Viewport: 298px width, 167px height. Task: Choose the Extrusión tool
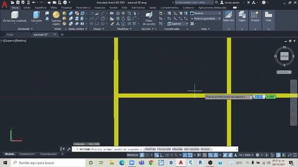pos(36,17)
